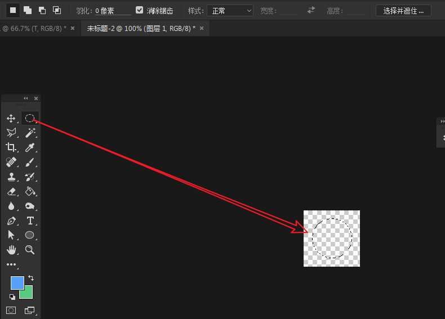Switch to the 未标题-2 document tab

click(141, 28)
